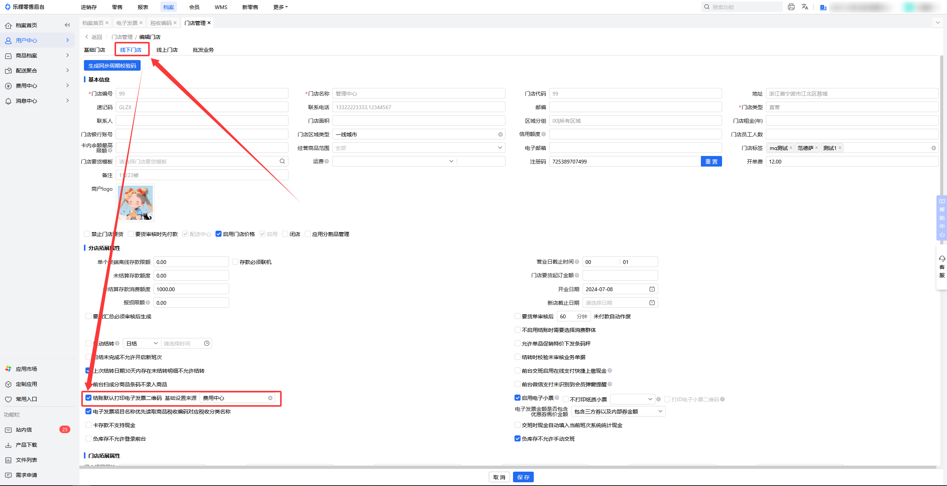
Task: Click the translate language icon
Action: click(x=805, y=7)
